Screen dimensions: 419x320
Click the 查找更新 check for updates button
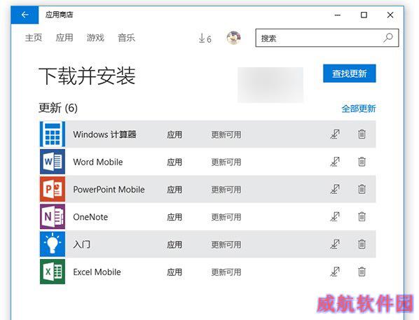tap(350, 74)
